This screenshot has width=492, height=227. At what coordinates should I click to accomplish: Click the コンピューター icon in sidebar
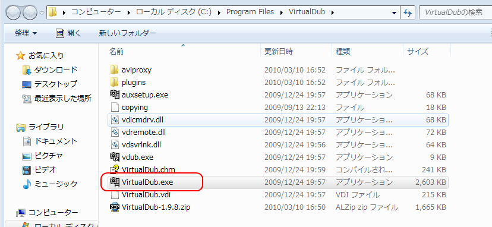(21, 213)
